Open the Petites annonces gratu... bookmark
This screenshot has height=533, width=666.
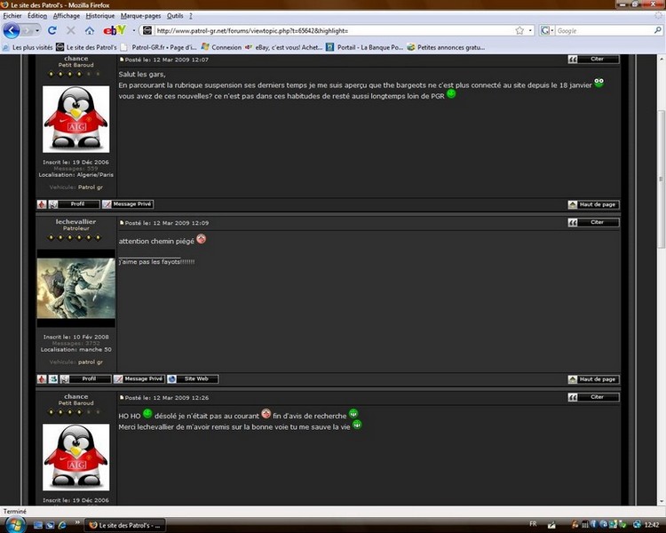pos(446,47)
